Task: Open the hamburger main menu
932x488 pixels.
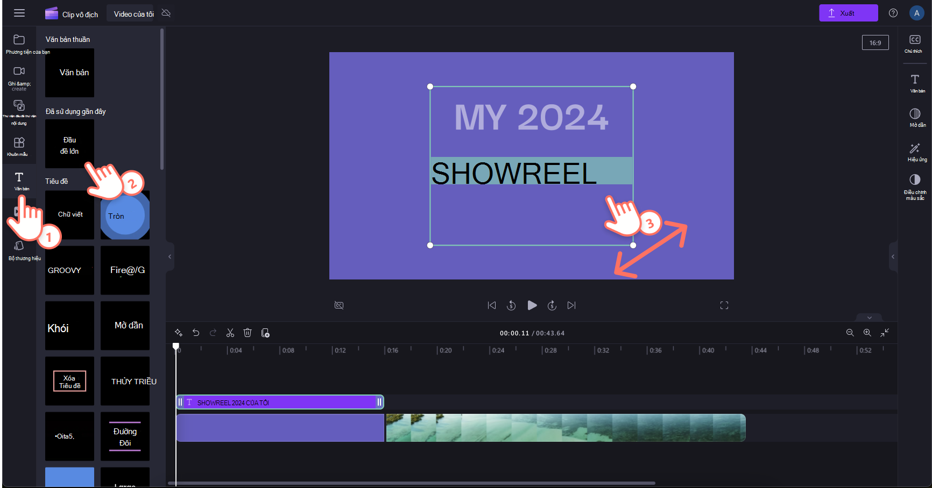Action: [19, 13]
